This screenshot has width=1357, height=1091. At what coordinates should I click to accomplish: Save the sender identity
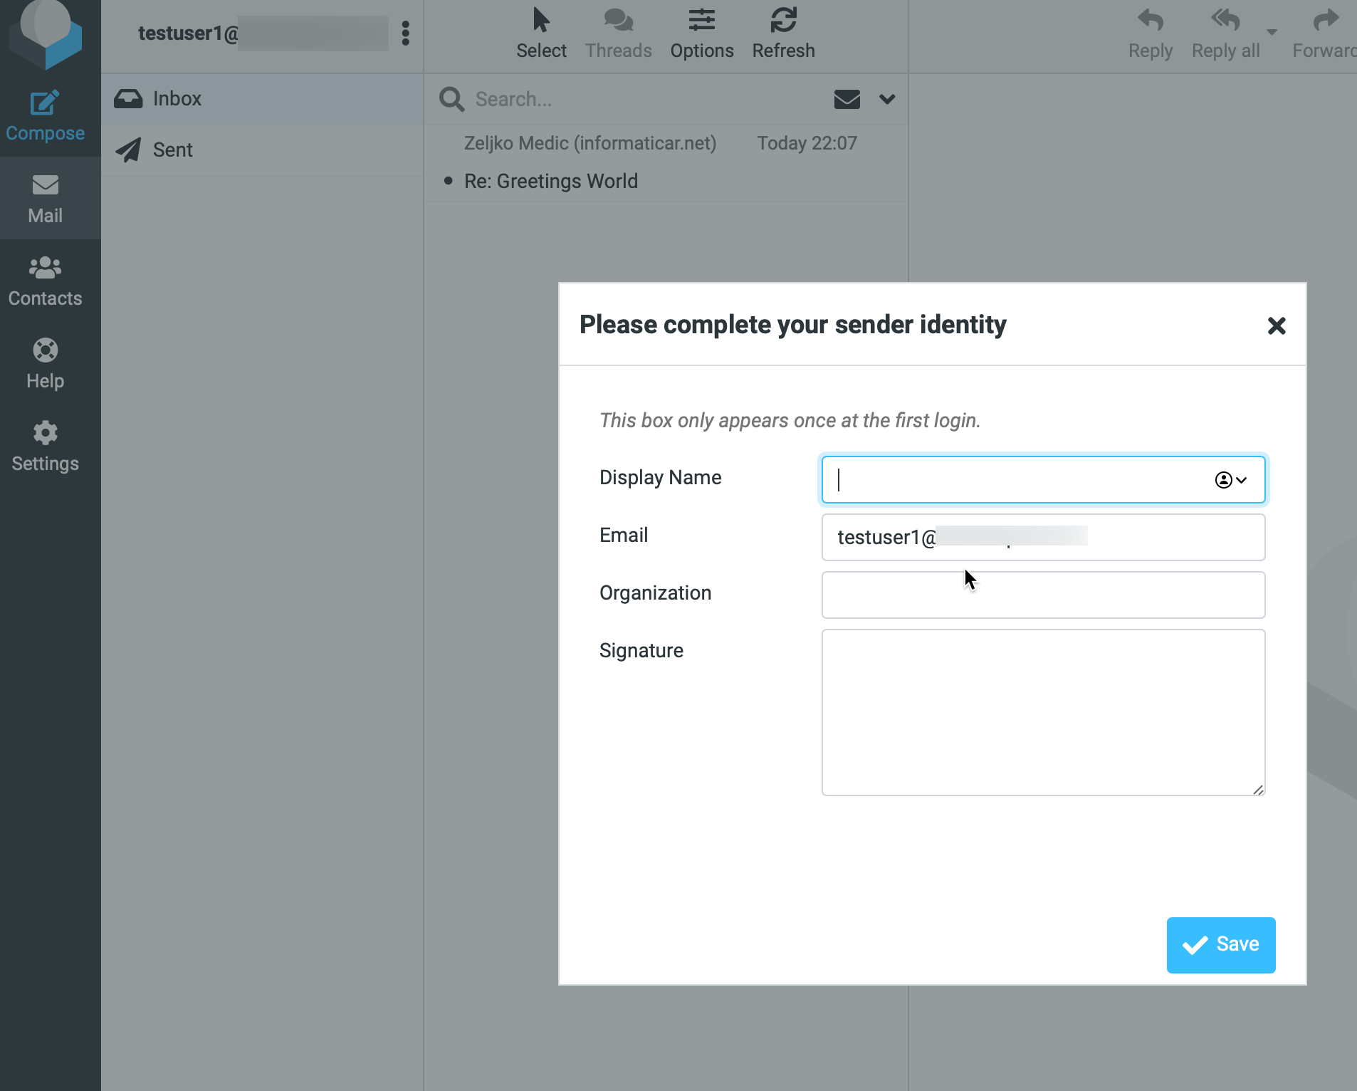(x=1220, y=945)
